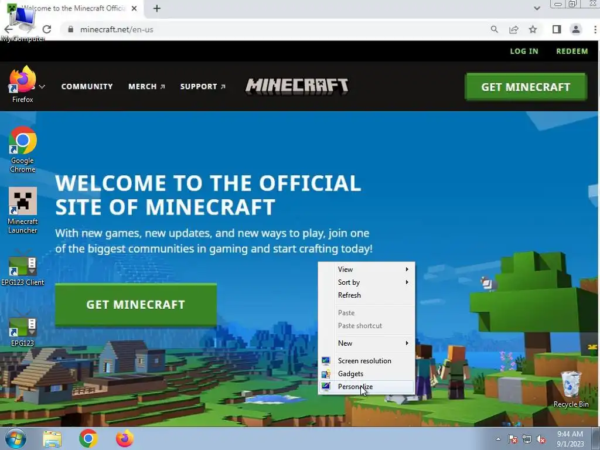Click the hero GET MINECRAFT button
Screen dimensions: 600x450
(136, 305)
